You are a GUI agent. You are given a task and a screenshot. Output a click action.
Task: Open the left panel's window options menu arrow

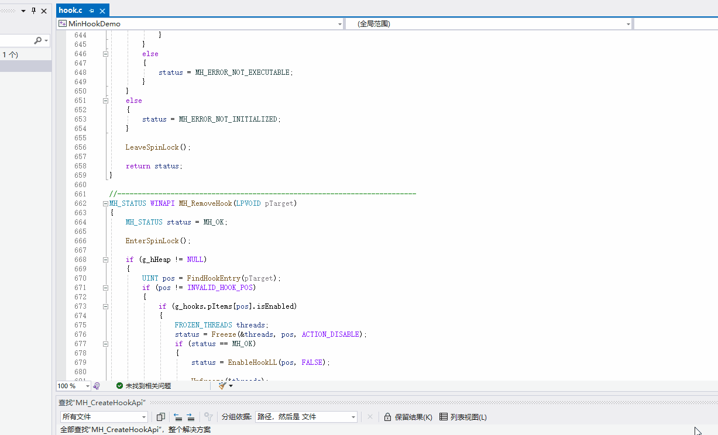(x=23, y=11)
